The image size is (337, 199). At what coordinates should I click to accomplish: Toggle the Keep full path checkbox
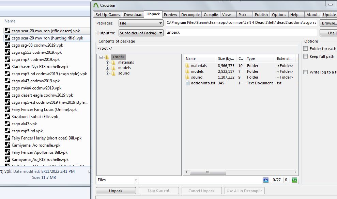click(305, 56)
